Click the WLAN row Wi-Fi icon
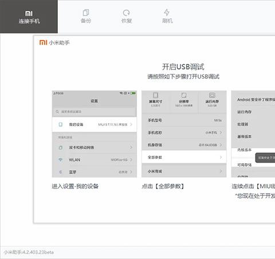The width and height of the screenshot is (275, 259). 61,159
